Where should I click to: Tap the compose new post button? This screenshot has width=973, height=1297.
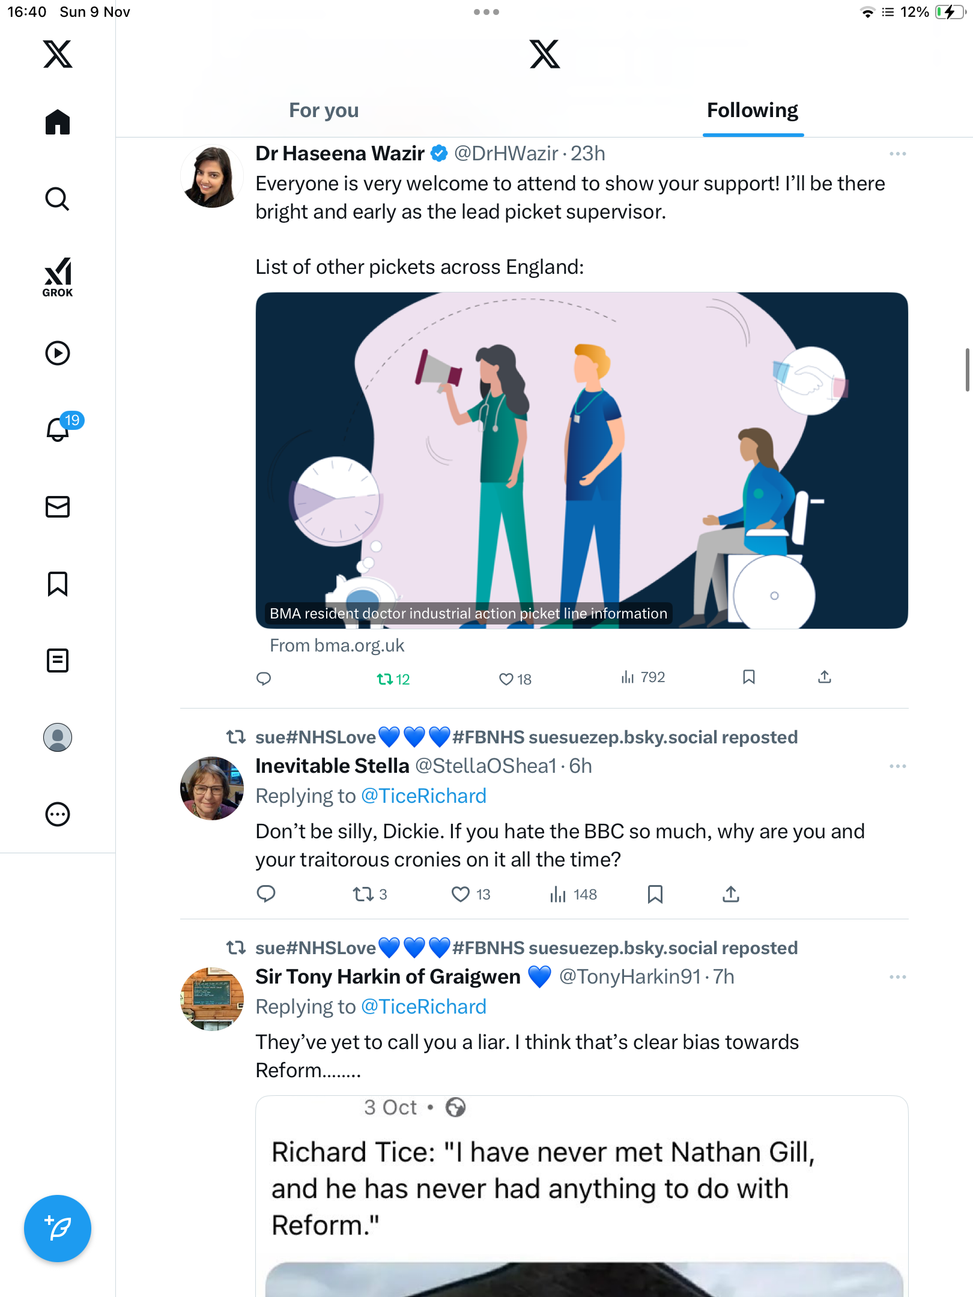[58, 1229]
